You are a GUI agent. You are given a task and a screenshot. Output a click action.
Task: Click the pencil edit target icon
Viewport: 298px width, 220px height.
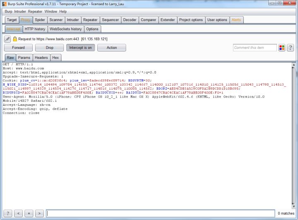coord(7,39)
